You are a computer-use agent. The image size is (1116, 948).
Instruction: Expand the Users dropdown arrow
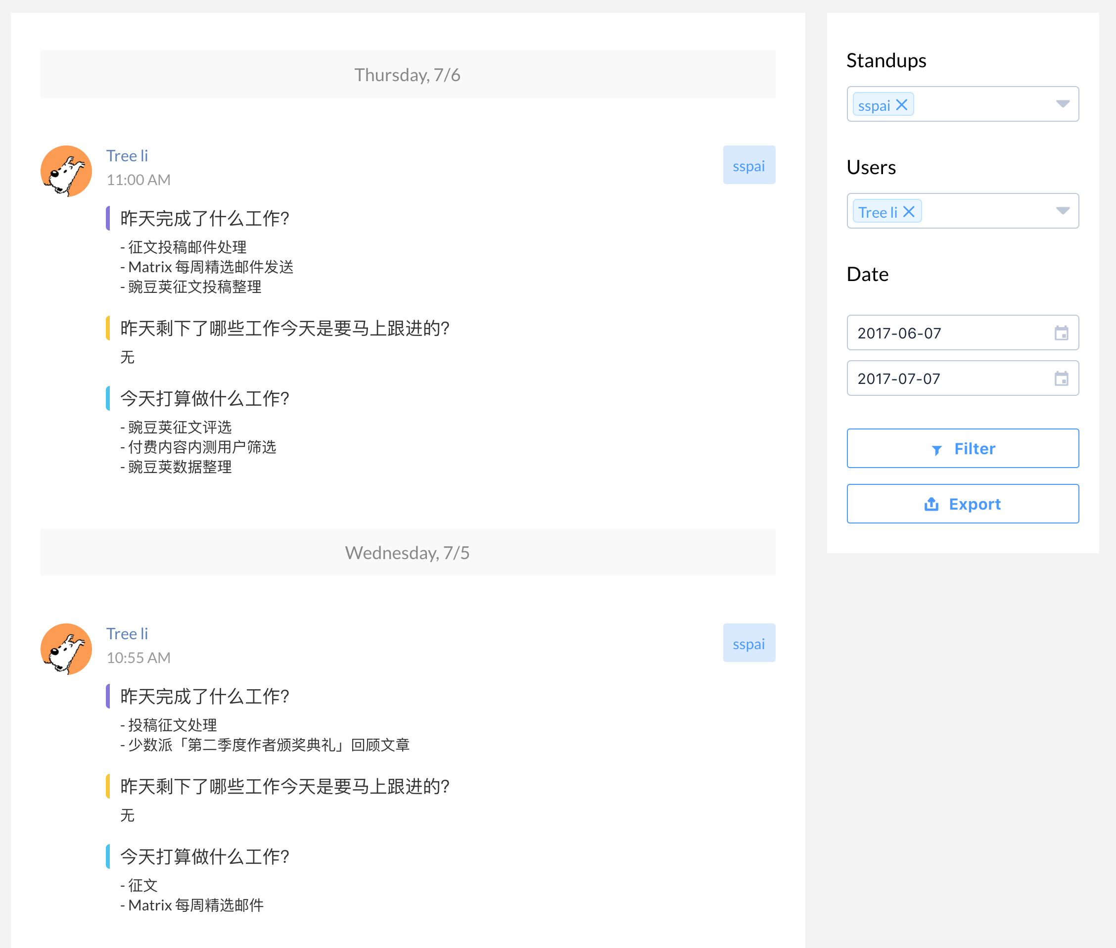(1062, 211)
